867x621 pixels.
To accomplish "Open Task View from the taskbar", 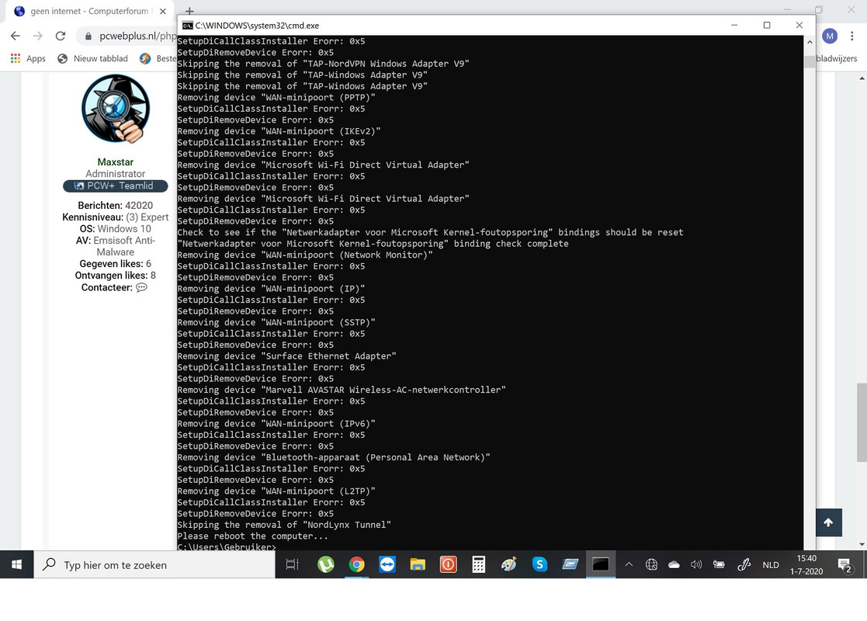I will [x=292, y=564].
